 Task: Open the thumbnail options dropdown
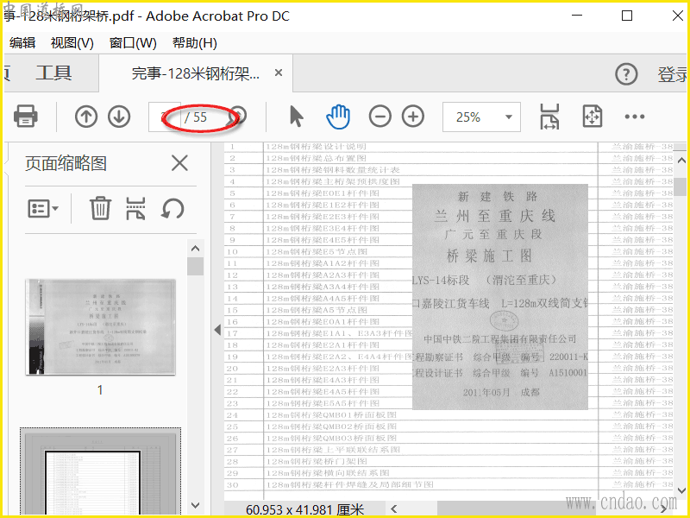(x=42, y=208)
